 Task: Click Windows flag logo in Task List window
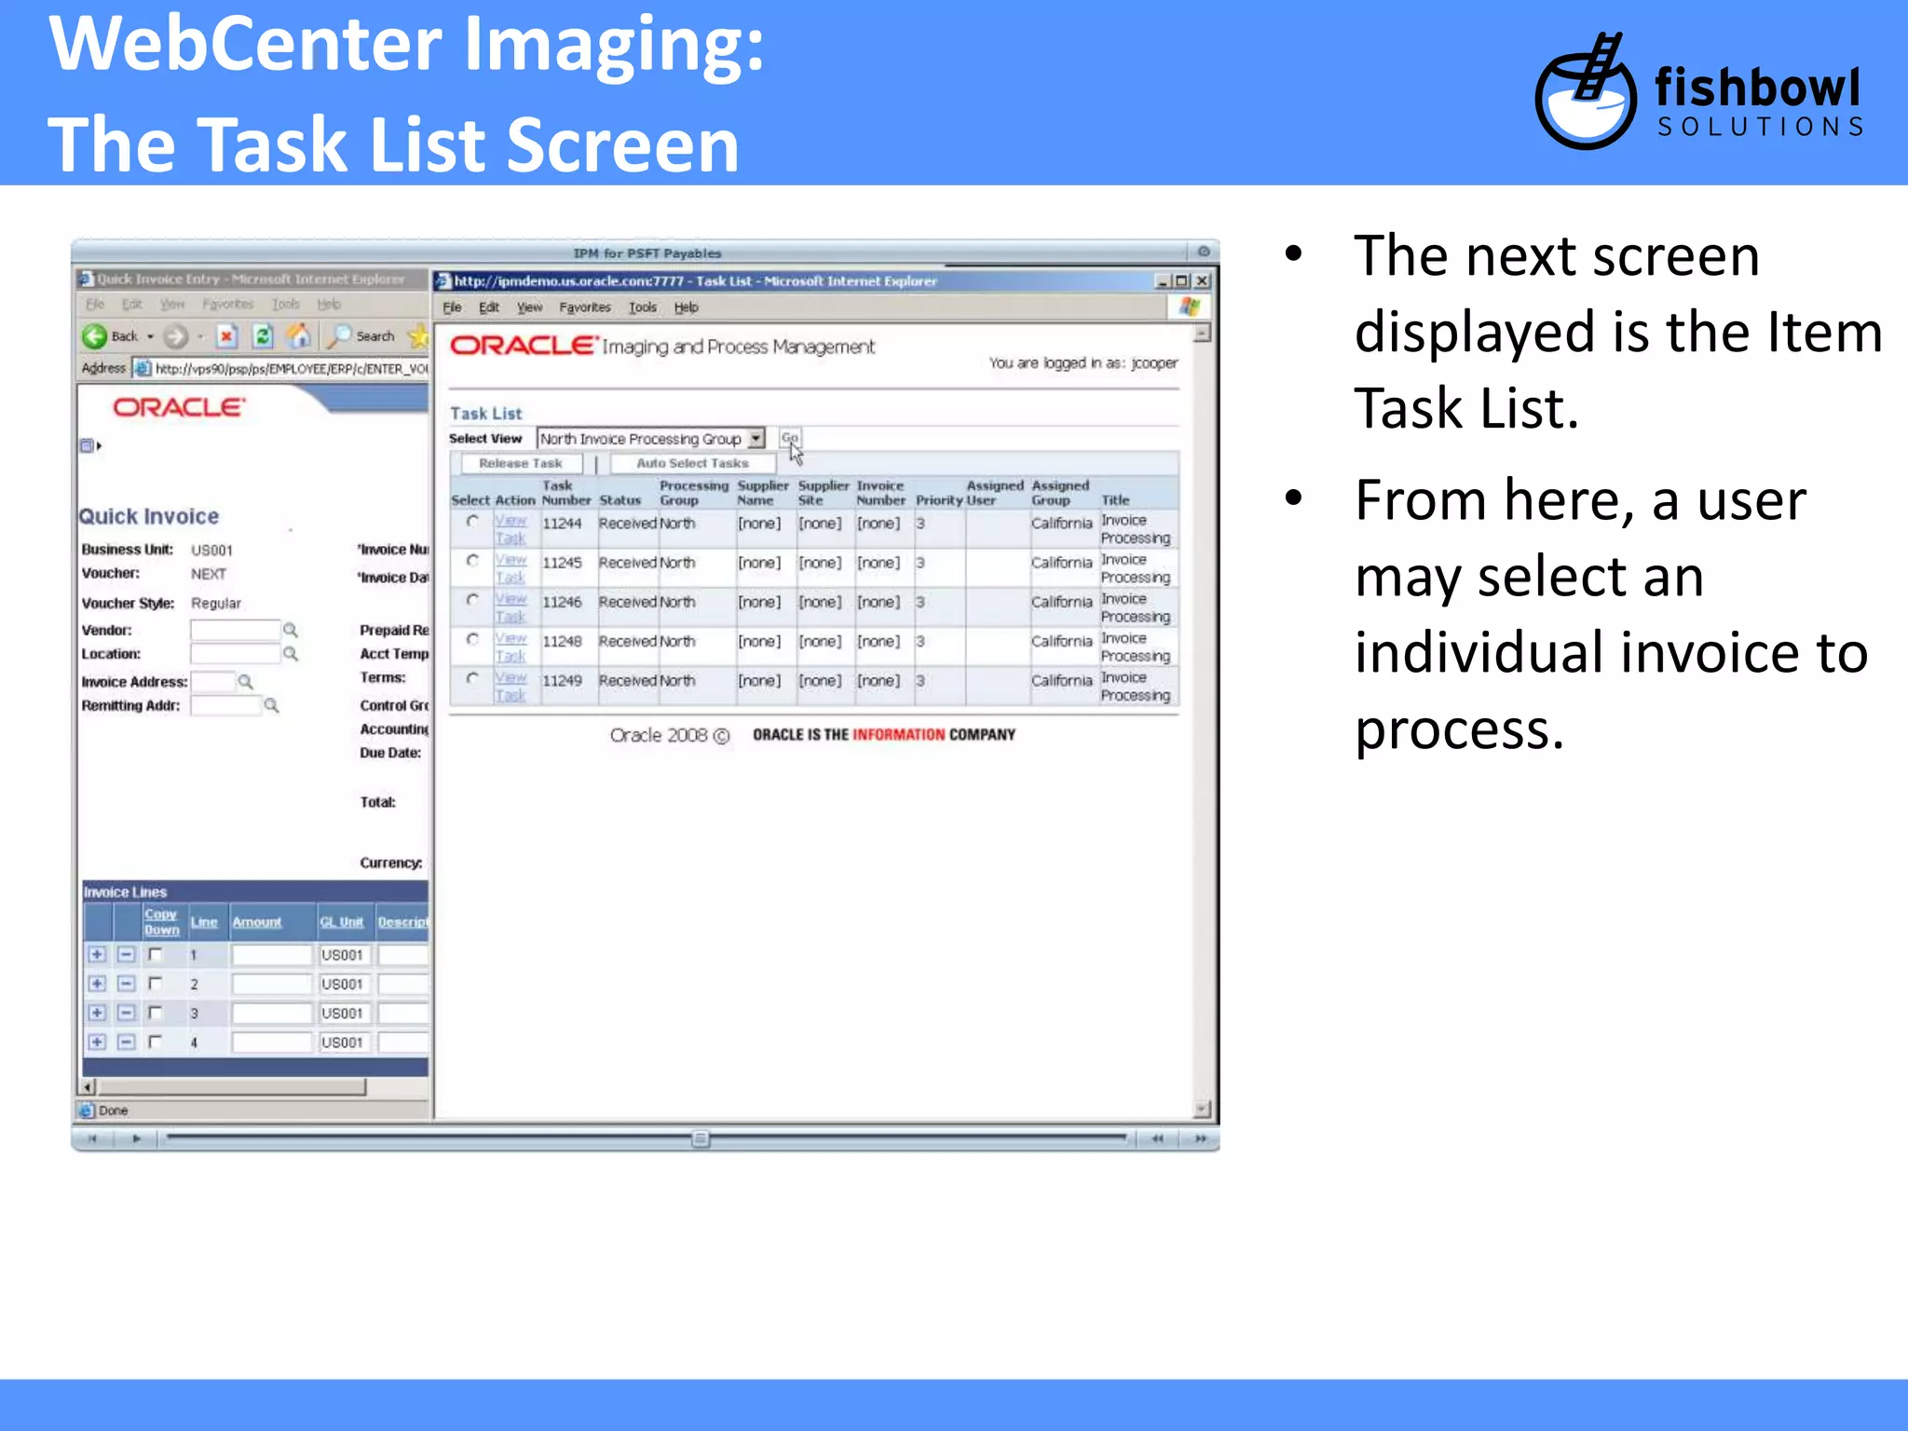tap(1190, 307)
